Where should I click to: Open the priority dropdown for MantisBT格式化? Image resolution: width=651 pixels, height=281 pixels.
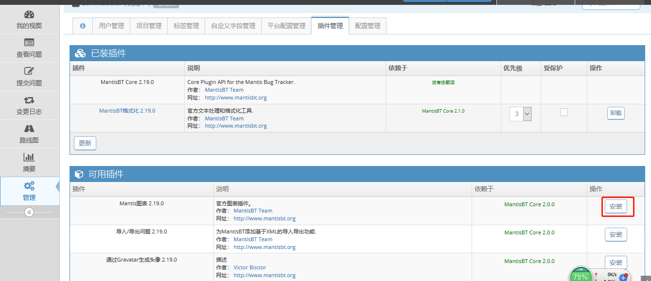coord(520,114)
